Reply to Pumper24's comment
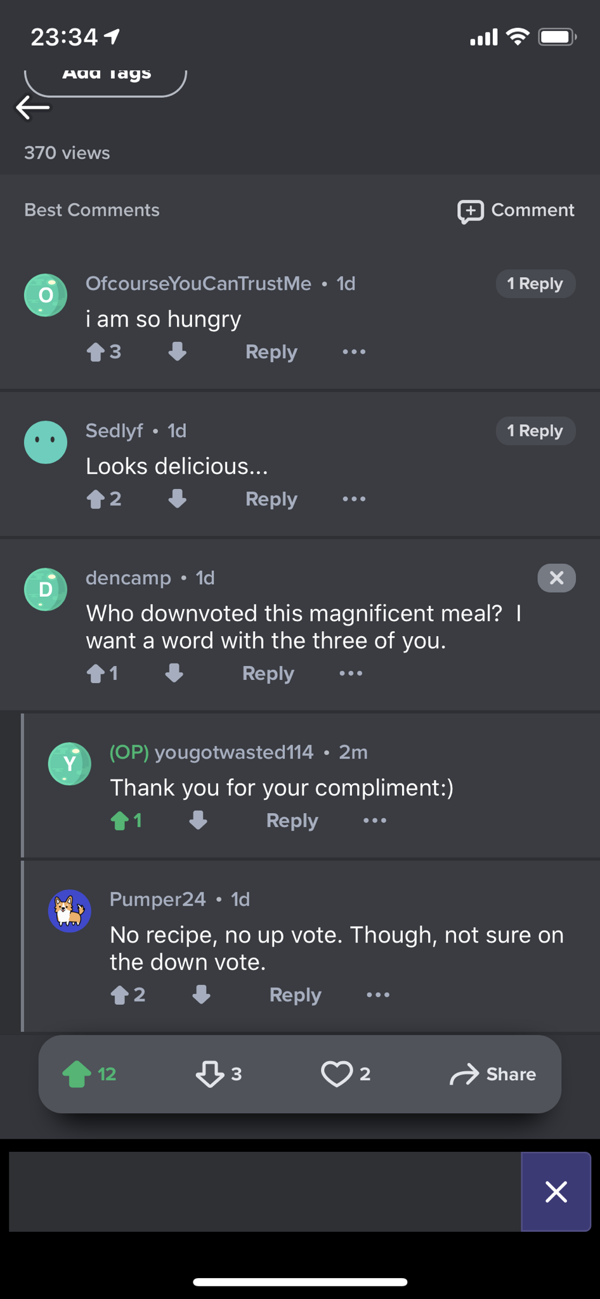The height and width of the screenshot is (1299, 600). tap(295, 995)
